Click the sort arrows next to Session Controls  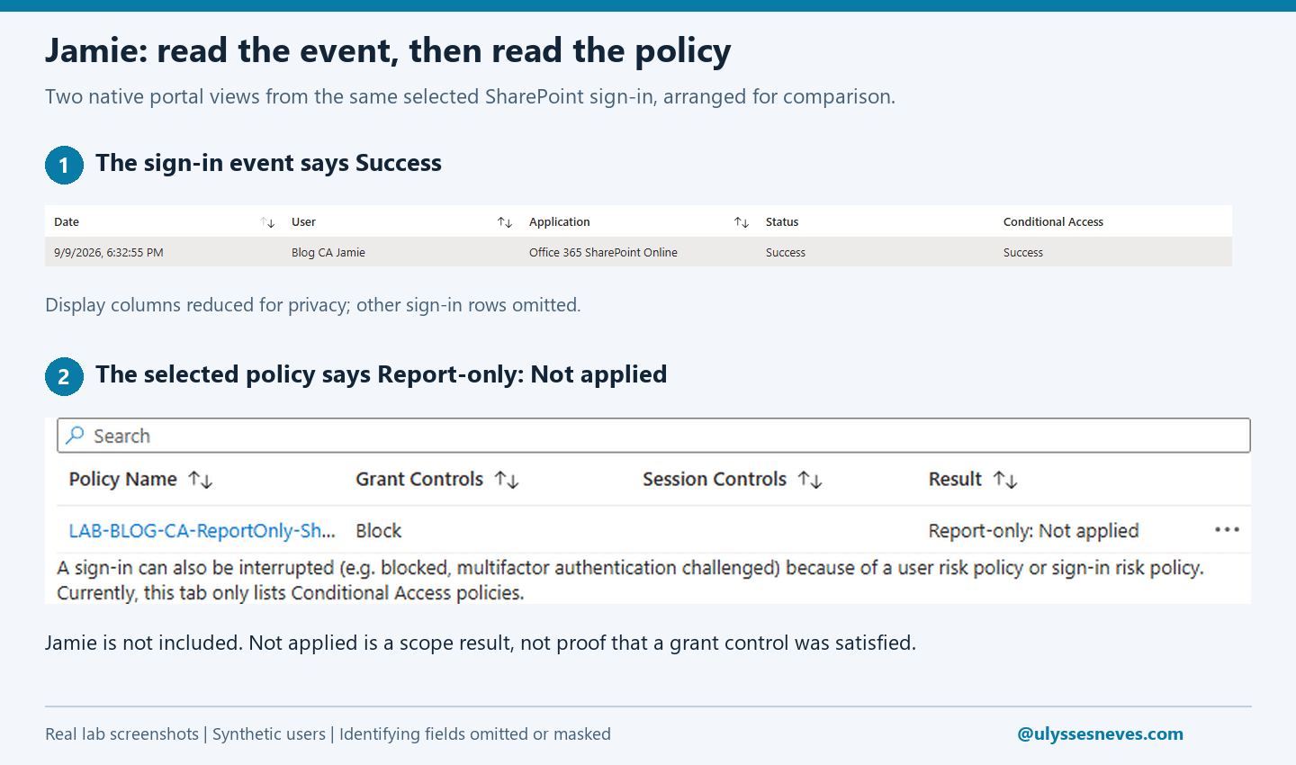coord(810,480)
